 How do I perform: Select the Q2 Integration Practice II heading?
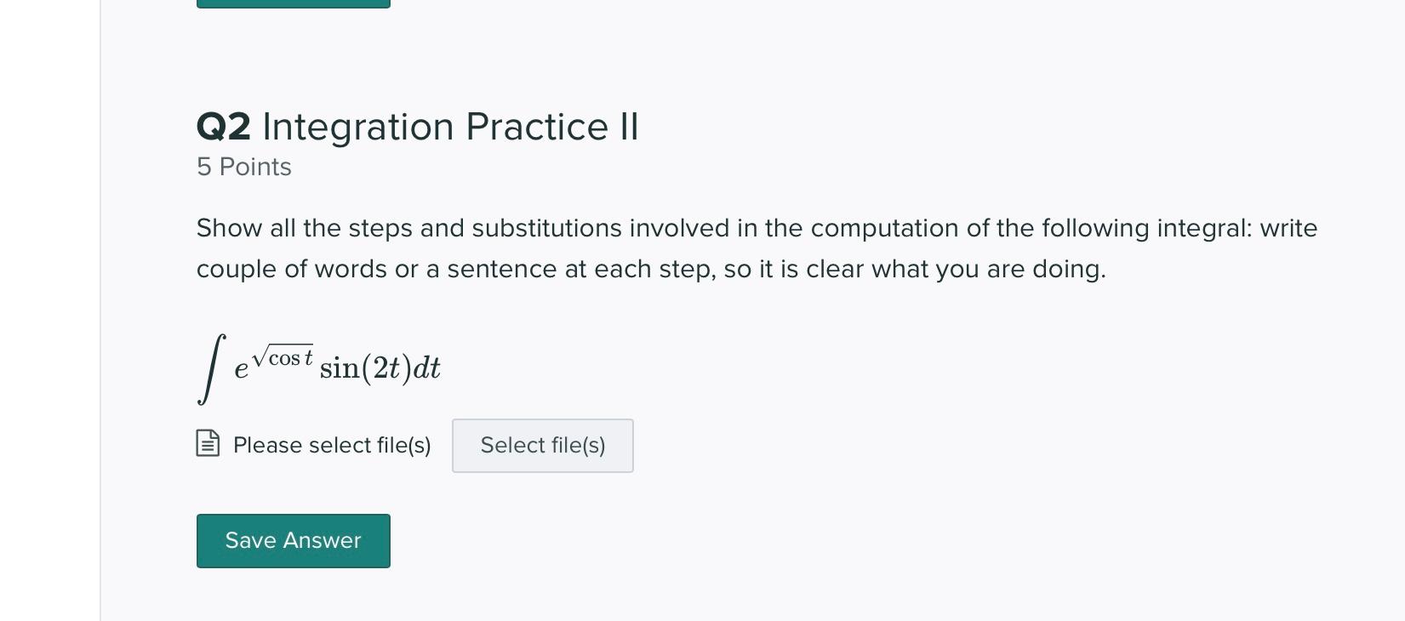(x=418, y=126)
